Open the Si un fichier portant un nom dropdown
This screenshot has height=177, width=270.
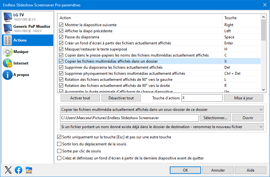[162, 127]
